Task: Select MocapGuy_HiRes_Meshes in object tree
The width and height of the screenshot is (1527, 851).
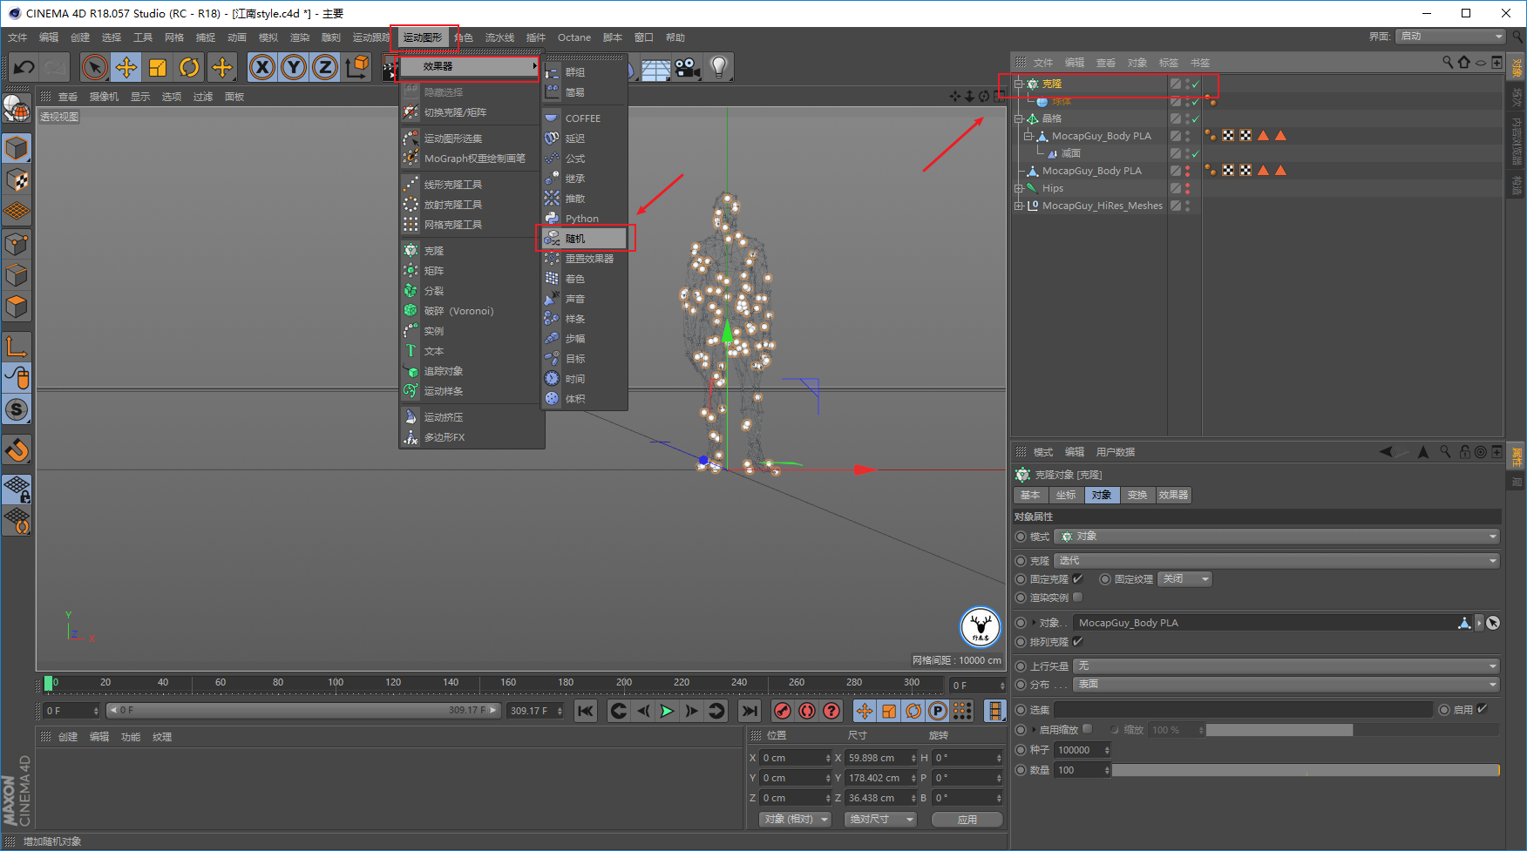Action: tap(1103, 206)
